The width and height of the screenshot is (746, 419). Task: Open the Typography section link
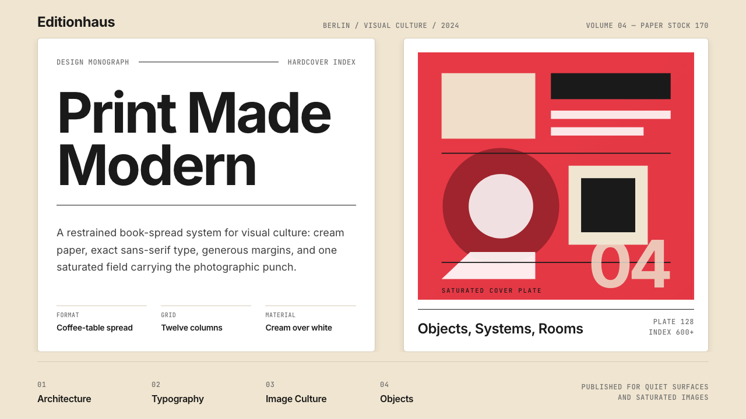pos(178,399)
